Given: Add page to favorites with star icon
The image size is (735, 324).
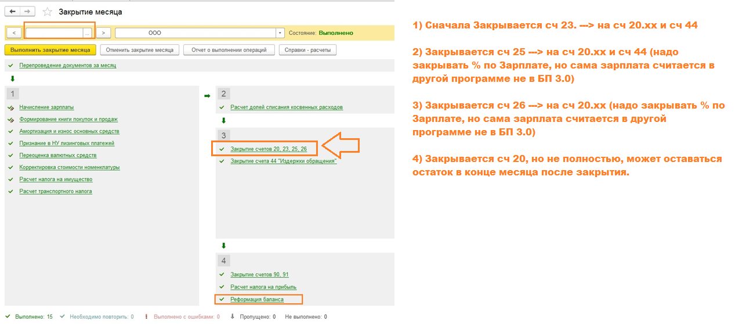Looking at the screenshot, I should tap(48, 12).
